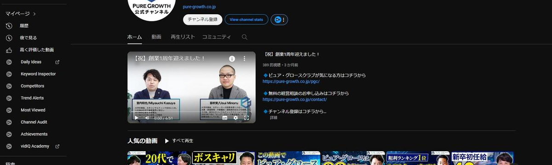The width and height of the screenshot is (552, 165).
Task: Play the featured anniversary video
Action: (x=136, y=118)
